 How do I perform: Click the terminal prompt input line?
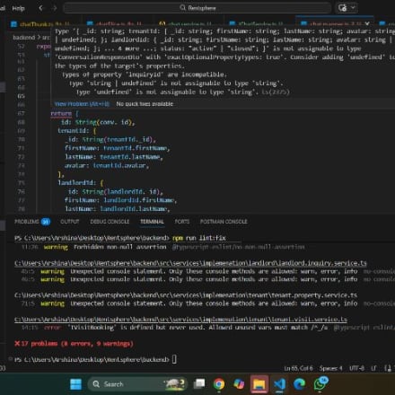coord(174,359)
